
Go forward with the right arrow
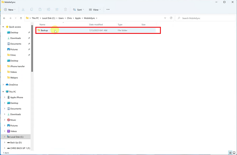tap(10, 18)
